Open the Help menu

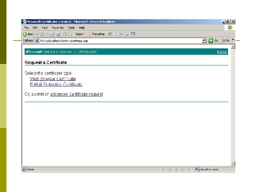pos(82,28)
